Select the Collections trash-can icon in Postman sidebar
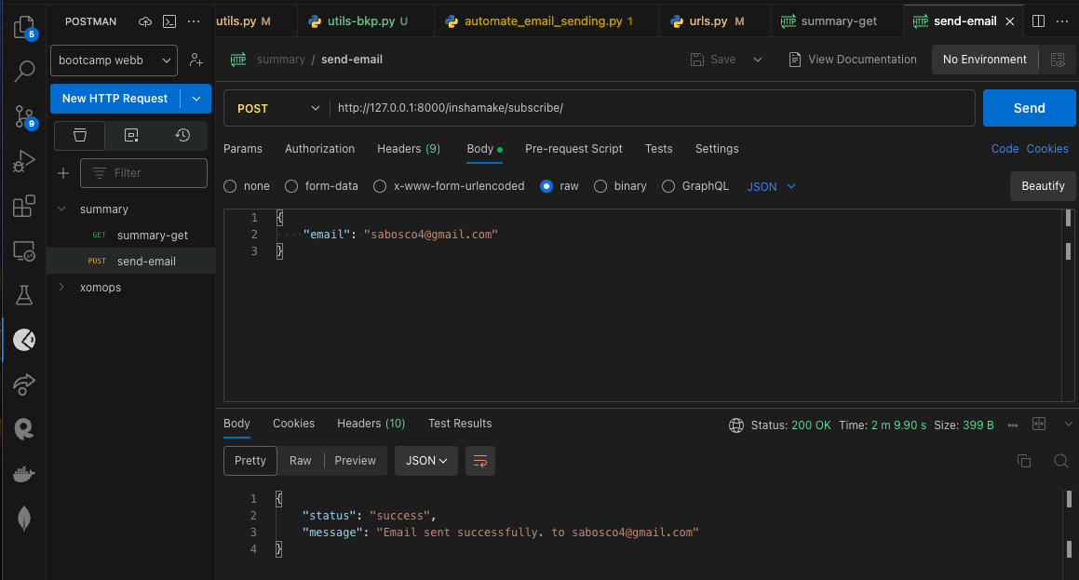The image size is (1079, 580). pyautogui.click(x=79, y=135)
